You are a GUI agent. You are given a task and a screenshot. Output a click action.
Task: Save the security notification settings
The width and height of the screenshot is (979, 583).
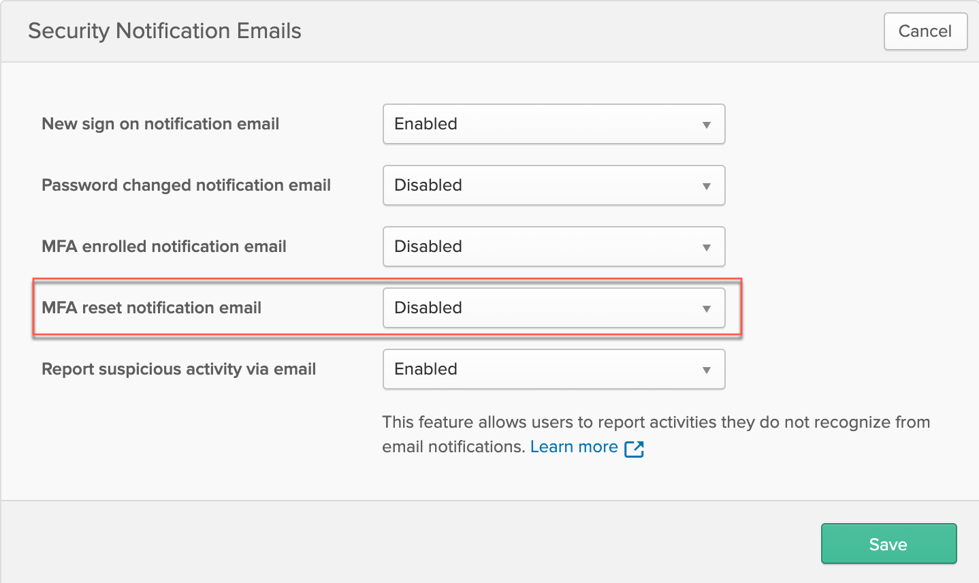coord(888,543)
